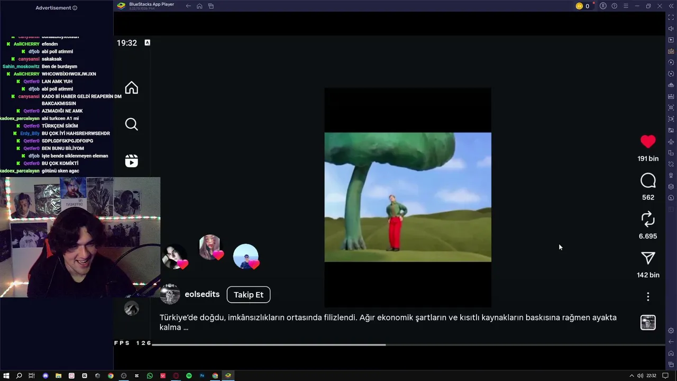
Task: Open BlueStacks help question icon
Action: click(x=614, y=6)
